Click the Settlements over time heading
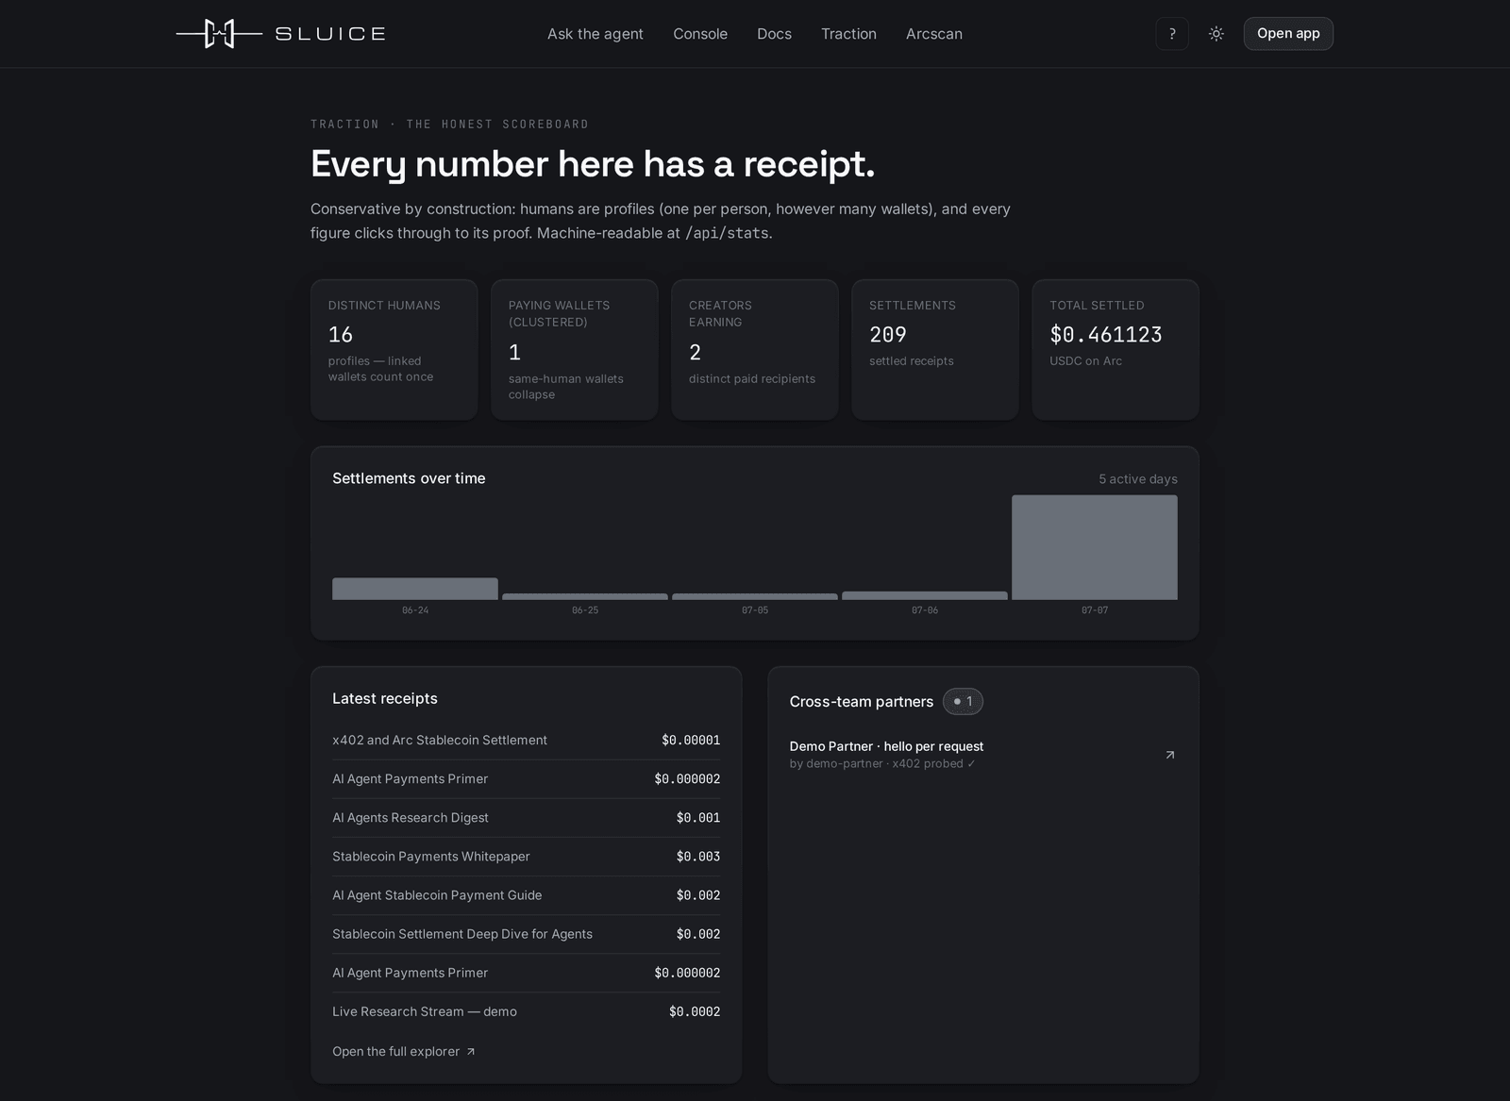 coord(409,478)
